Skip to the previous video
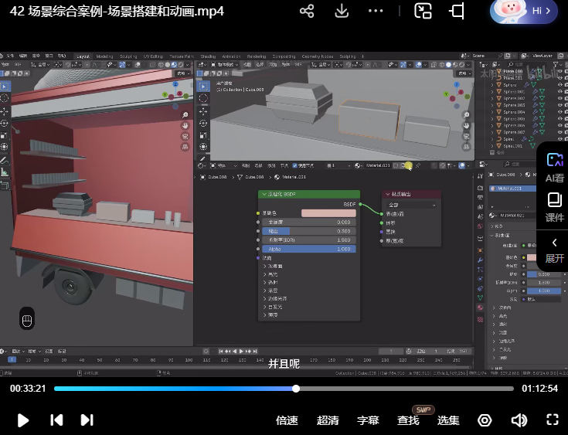Viewport: 568px width, 435px height. tap(56, 420)
